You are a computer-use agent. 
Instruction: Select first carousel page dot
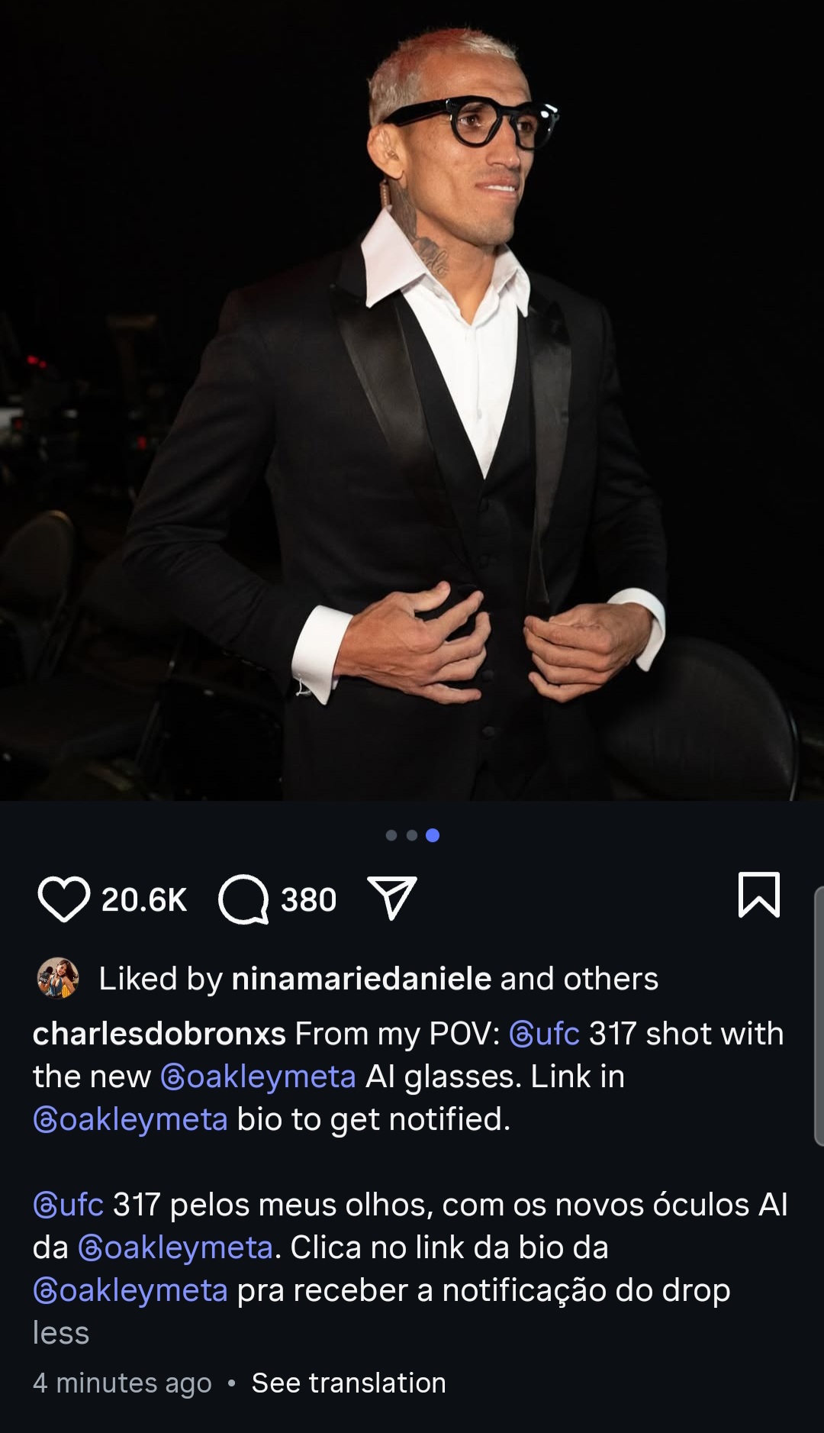coord(391,835)
